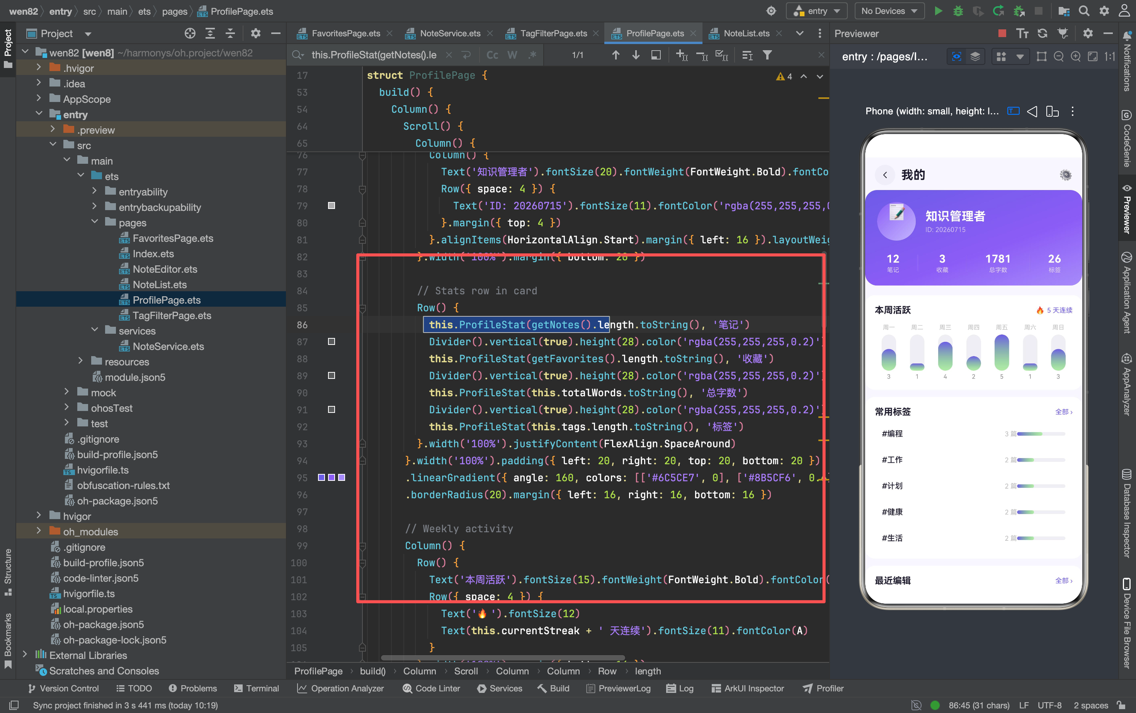The height and width of the screenshot is (713, 1136).
Task: Stop the Previewer with red stop icon
Action: point(1002,33)
